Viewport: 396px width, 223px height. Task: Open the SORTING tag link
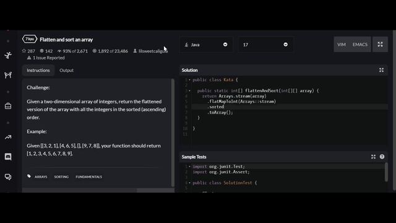tap(61, 177)
